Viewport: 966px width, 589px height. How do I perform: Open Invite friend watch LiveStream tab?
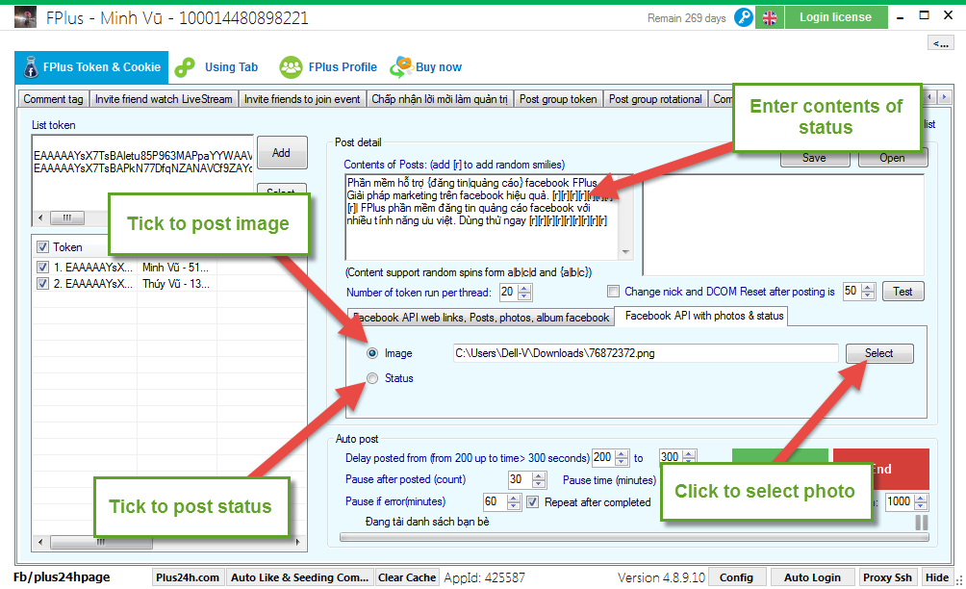pos(164,99)
